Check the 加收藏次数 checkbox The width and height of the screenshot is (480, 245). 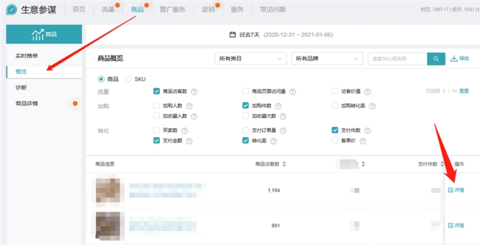click(x=246, y=116)
